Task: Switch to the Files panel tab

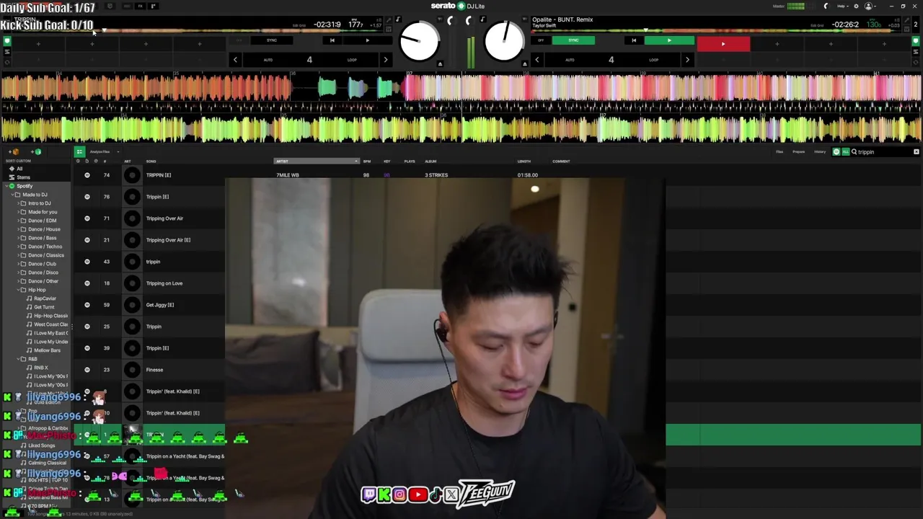Action: pyautogui.click(x=780, y=152)
